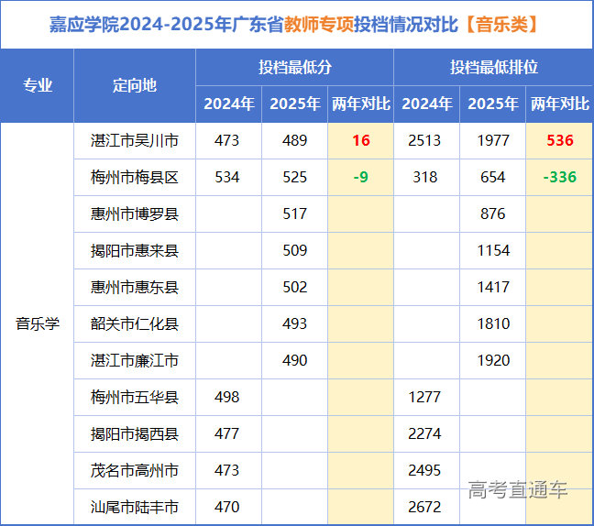Click the green score difference -9
The height and width of the screenshot is (526, 594).
pyautogui.click(x=360, y=178)
